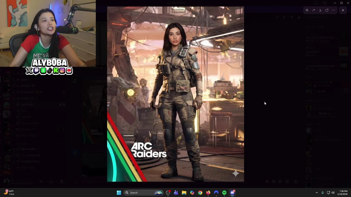Download the ARC Raiders image
The width and height of the screenshot is (351, 197).
[x=320, y=10]
